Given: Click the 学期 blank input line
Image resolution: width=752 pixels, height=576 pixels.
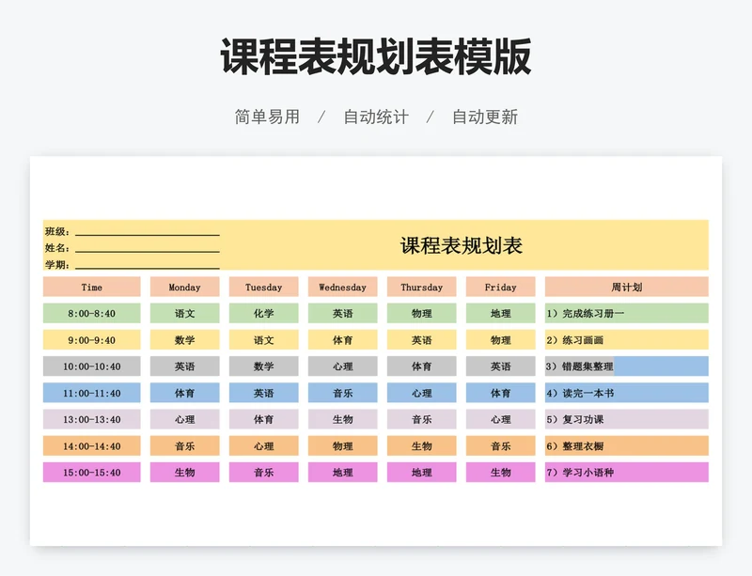Looking at the screenshot, I should pyautogui.click(x=147, y=265).
